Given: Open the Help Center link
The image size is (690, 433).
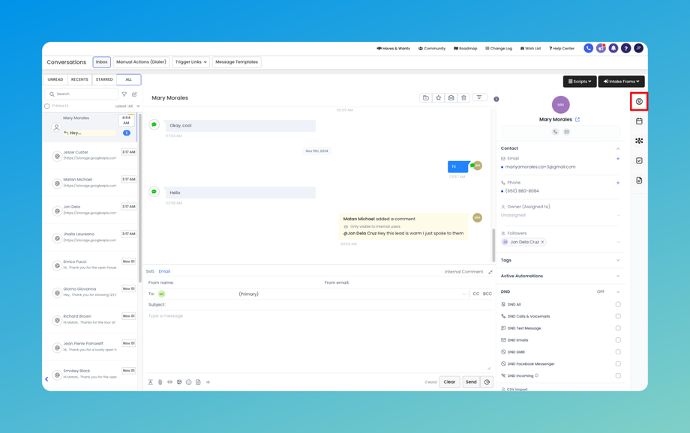Looking at the screenshot, I should pos(562,49).
